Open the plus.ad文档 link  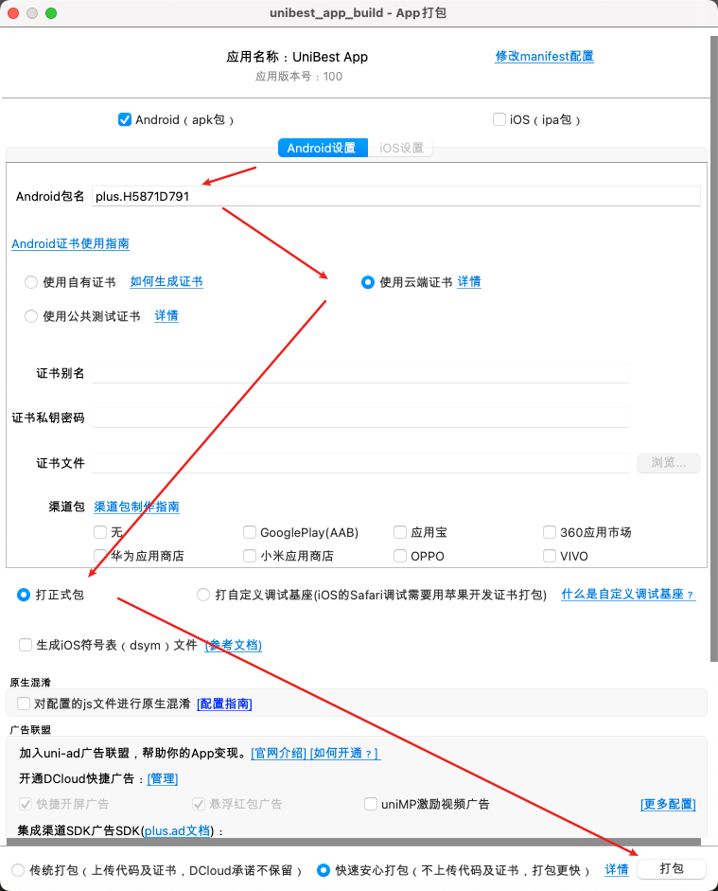pyautogui.click(x=177, y=830)
